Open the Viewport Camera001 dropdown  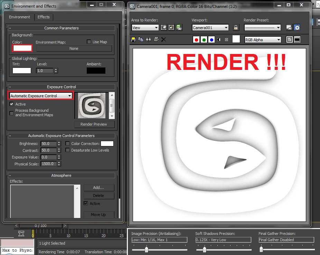click(210, 28)
